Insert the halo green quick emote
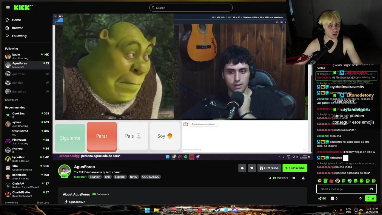 tap(326, 181)
